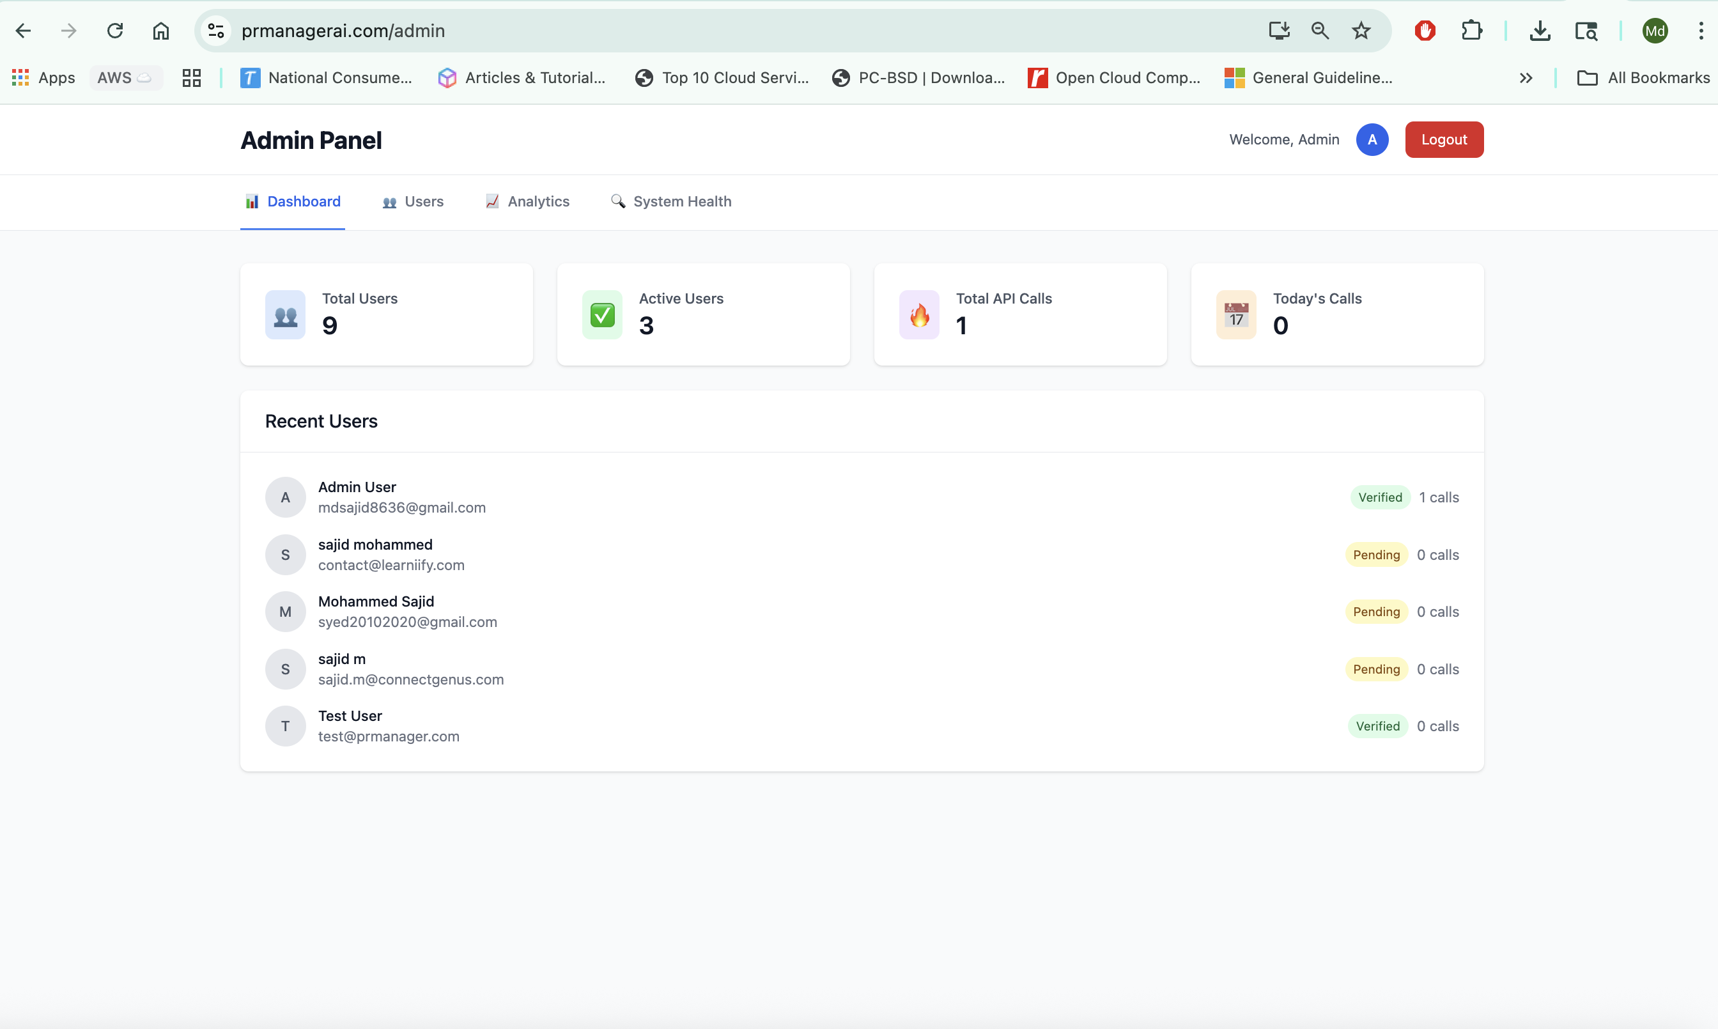Expand hidden bookmarks with double chevron
This screenshot has width=1718, height=1029.
[x=1525, y=78]
